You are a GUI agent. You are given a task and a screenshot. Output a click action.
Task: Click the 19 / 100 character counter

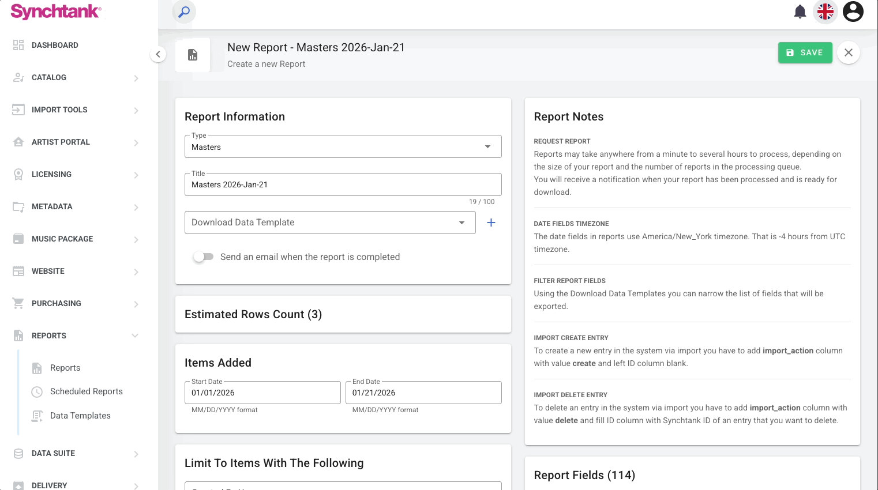482,202
